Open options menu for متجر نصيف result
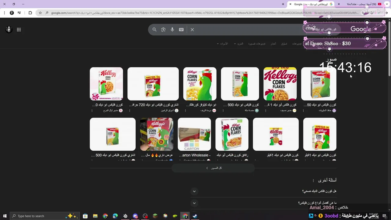This screenshot has width=391, height=220. pyautogui.click(x=265, y=111)
